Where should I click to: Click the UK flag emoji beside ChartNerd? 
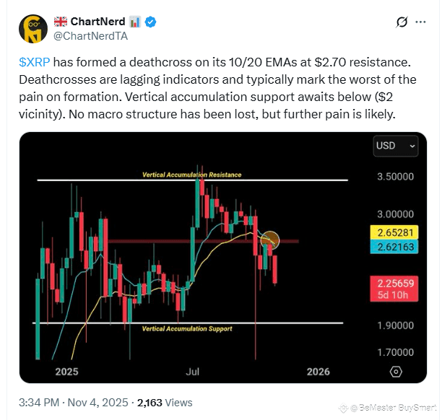click(61, 22)
